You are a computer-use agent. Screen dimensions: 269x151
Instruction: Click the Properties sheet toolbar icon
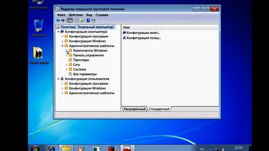(76, 21)
